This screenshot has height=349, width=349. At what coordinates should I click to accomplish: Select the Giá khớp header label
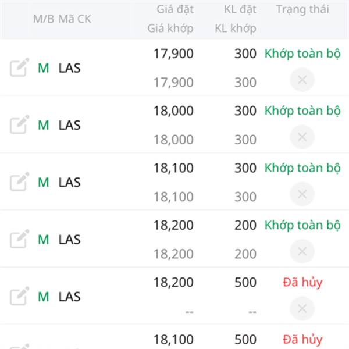[170, 29]
